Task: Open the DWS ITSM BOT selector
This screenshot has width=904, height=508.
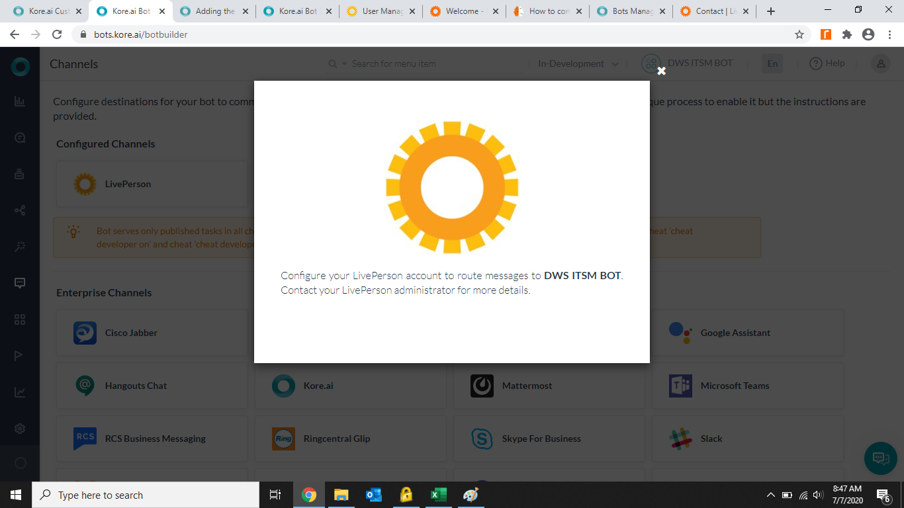Action: click(x=688, y=63)
